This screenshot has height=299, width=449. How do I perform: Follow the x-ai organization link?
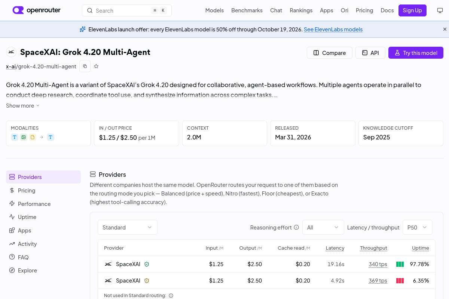pyautogui.click(x=11, y=67)
